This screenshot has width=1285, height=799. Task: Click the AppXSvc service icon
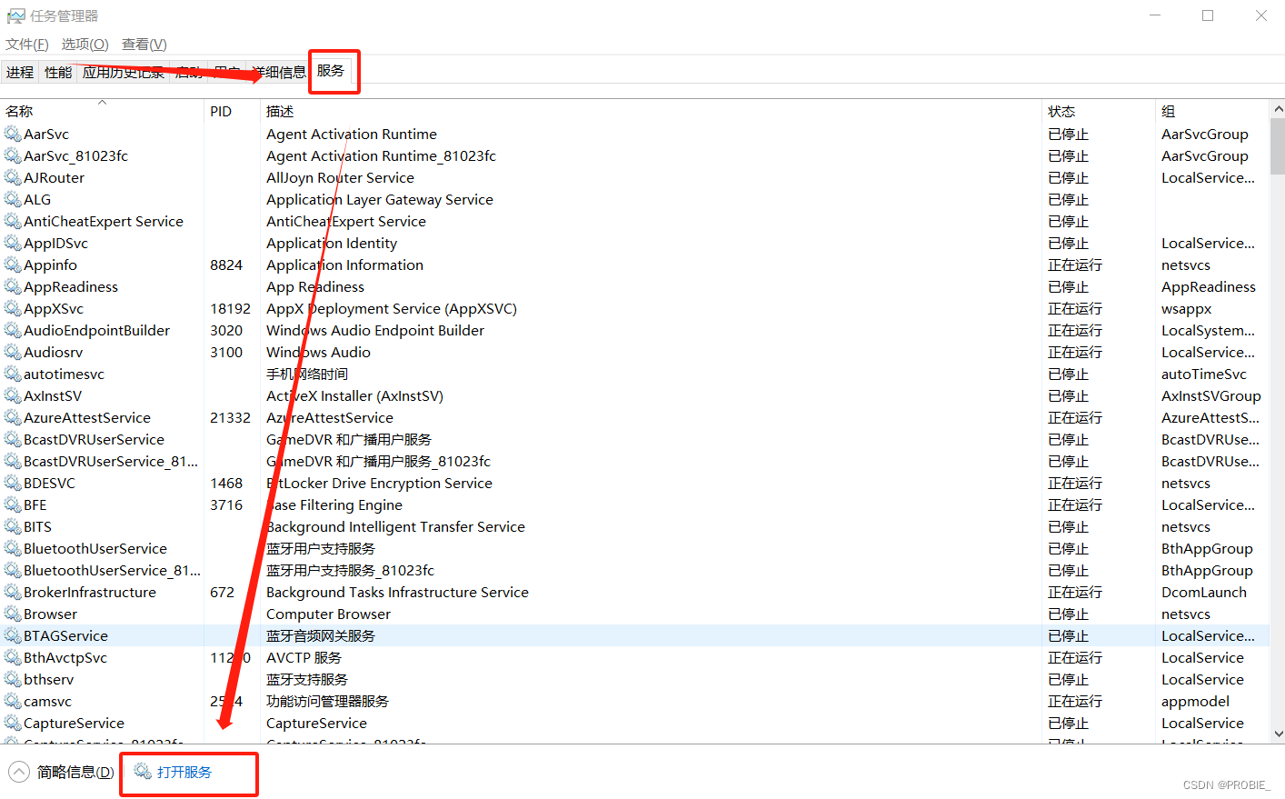point(13,308)
